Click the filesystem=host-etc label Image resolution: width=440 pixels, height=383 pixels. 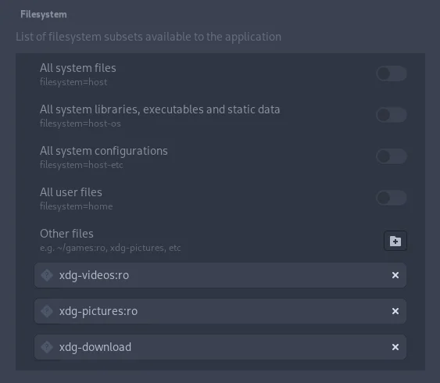coord(81,165)
